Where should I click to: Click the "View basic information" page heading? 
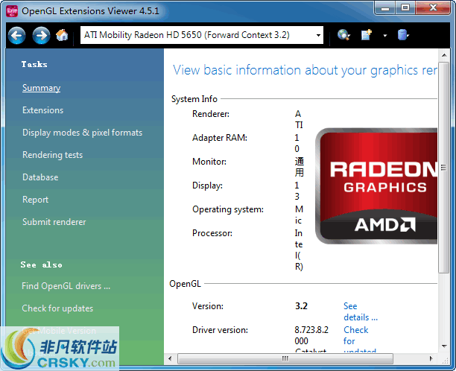[x=305, y=70]
